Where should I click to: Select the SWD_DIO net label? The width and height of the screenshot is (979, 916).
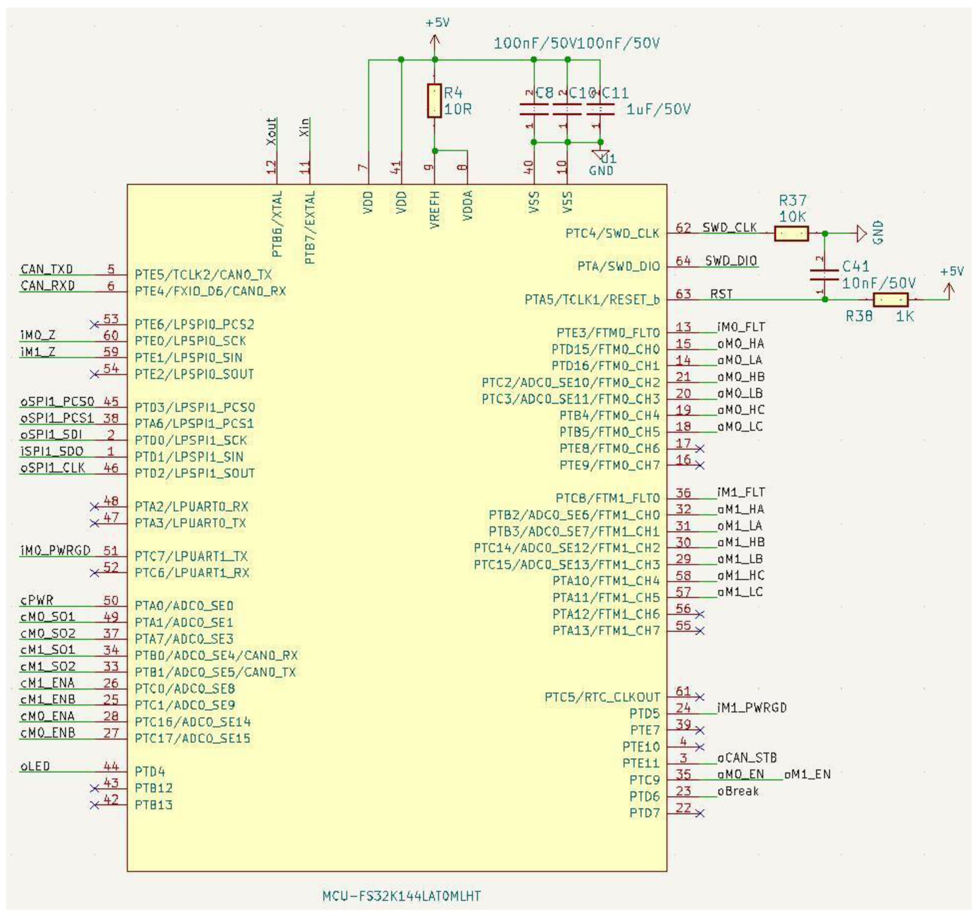(731, 261)
